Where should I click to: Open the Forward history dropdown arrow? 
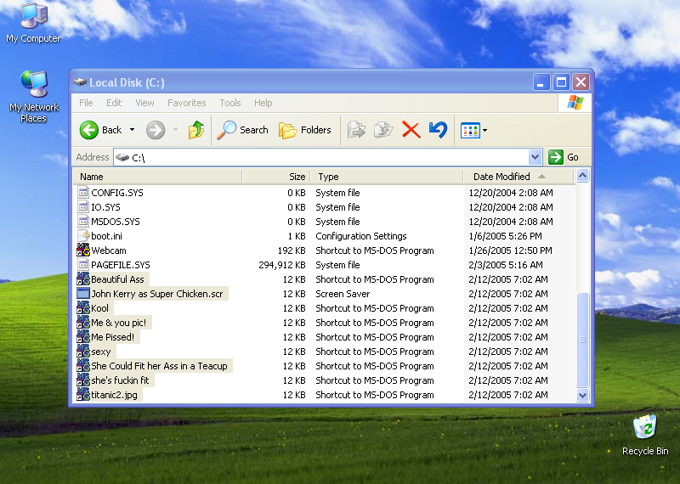[x=176, y=130]
